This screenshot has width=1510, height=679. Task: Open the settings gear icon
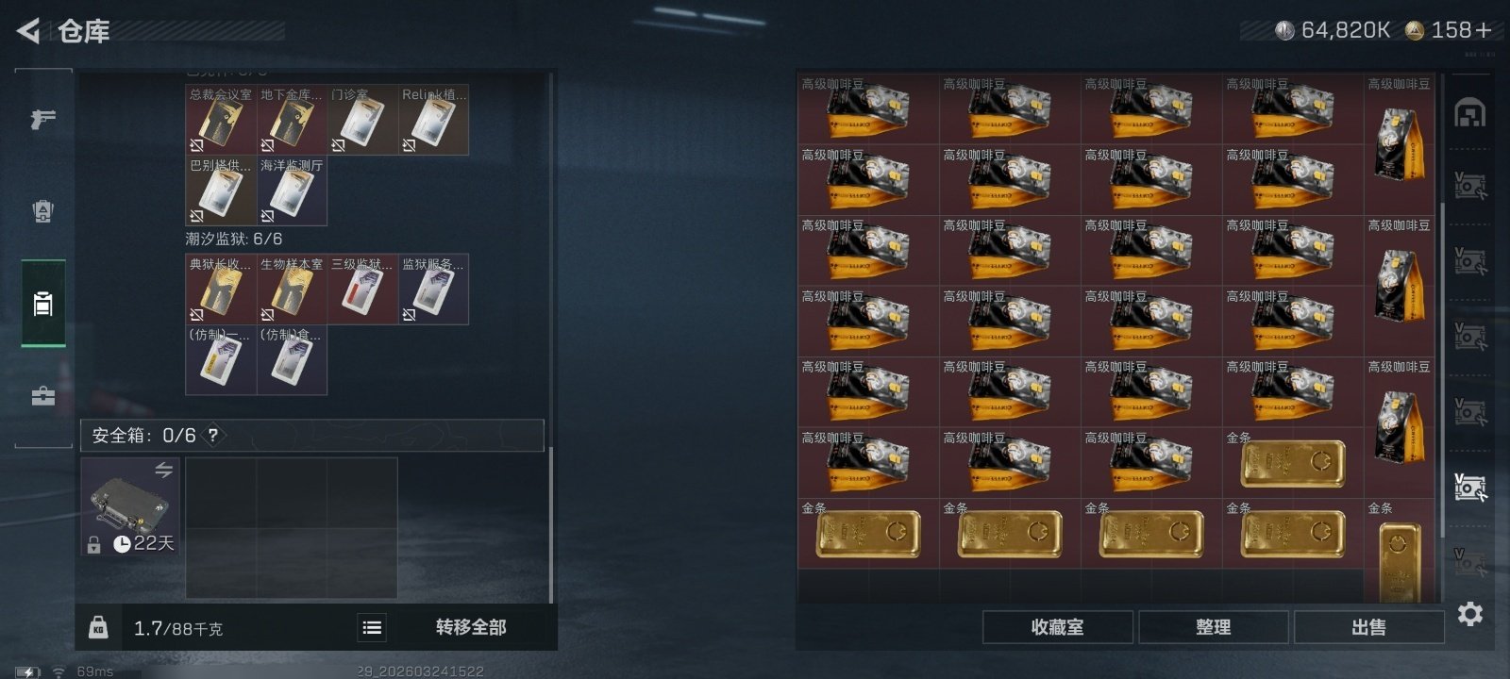tap(1470, 615)
